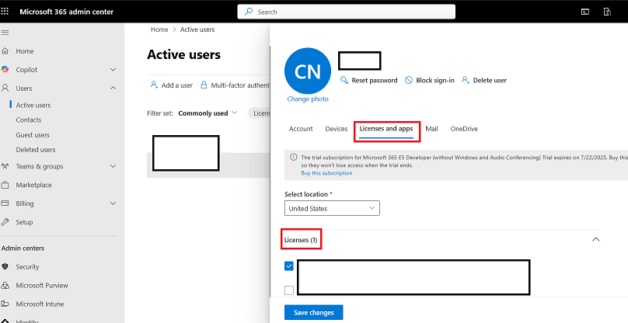
Task: Click the Buy this subscription link
Action: point(326,173)
